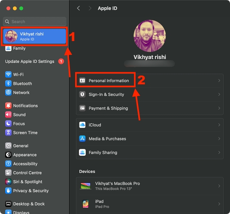Click the "Desktop & Dock" sidebar label
The image size is (230, 214).
[29, 204]
